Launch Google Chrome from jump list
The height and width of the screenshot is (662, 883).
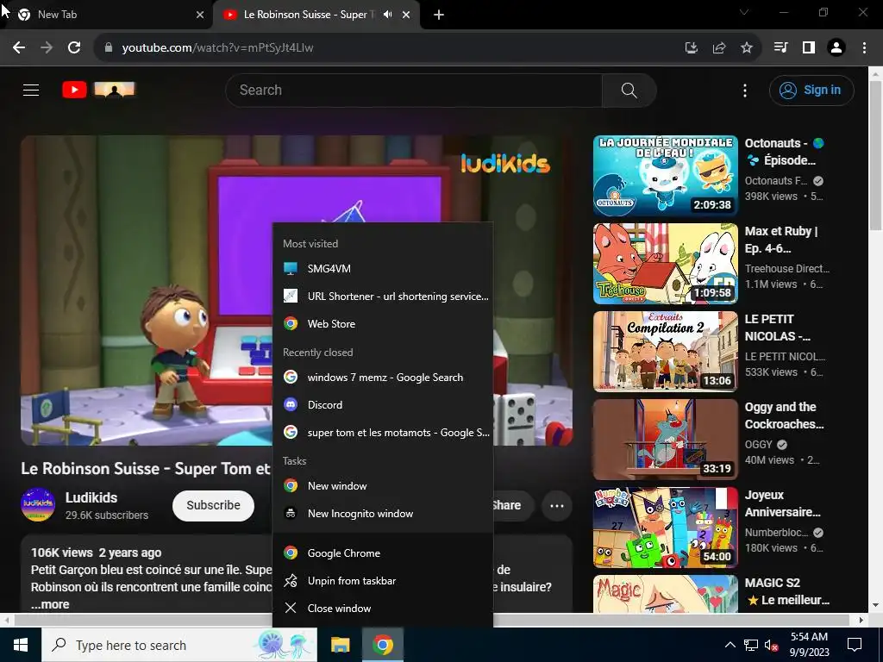(x=383, y=553)
